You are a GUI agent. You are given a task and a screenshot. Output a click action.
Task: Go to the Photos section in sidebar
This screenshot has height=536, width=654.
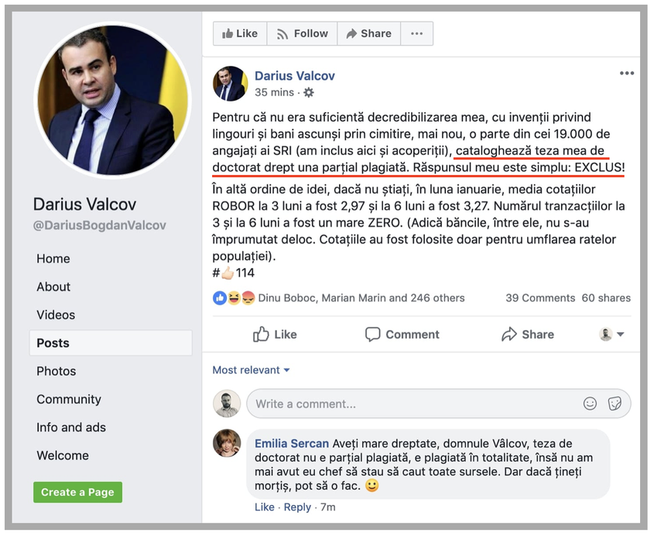[x=56, y=371]
